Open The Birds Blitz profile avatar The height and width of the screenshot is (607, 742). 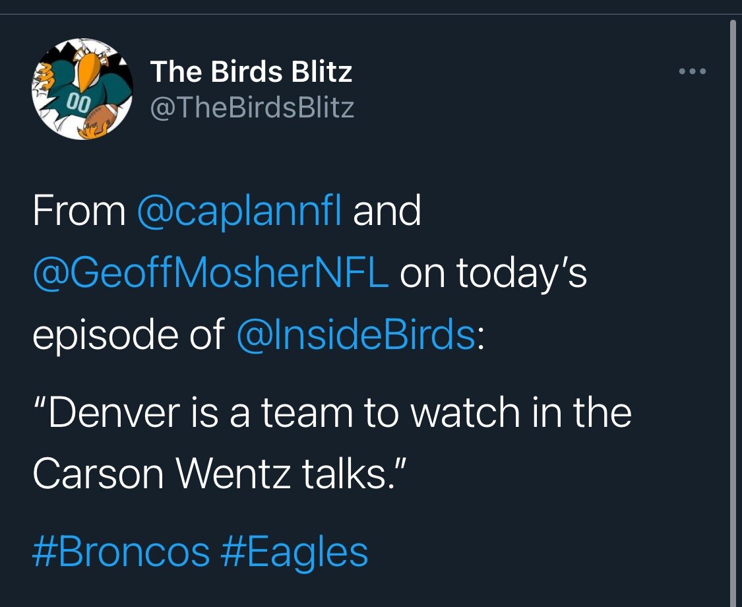point(82,88)
